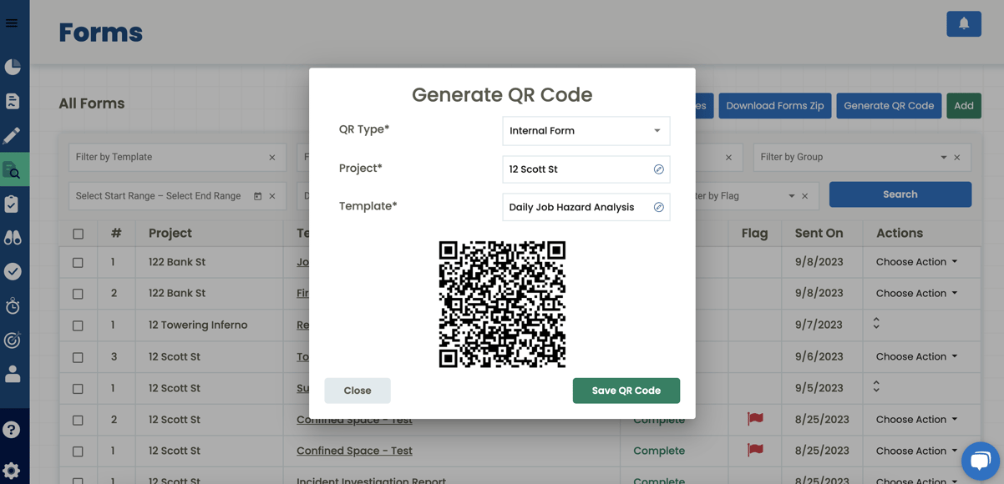Click the generated QR code image
This screenshot has width=1004, height=484.
pyautogui.click(x=502, y=304)
